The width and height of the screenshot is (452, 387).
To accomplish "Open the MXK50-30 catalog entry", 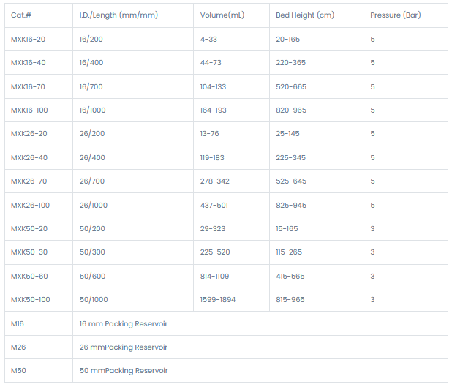I will pos(29,252).
